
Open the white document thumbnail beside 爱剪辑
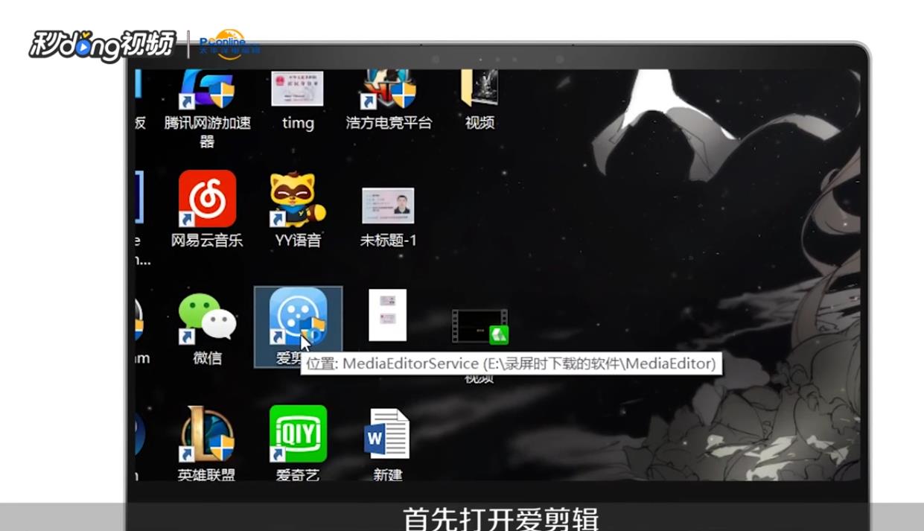coord(388,315)
